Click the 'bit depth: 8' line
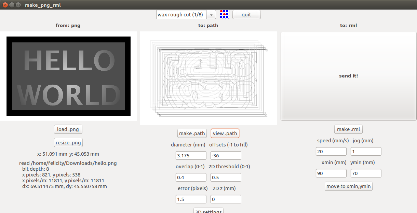The width and height of the screenshot is (417, 213). click(x=36, y=169)
